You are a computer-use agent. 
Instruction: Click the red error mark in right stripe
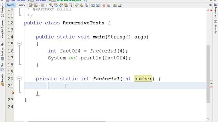[x=211, y=87]
